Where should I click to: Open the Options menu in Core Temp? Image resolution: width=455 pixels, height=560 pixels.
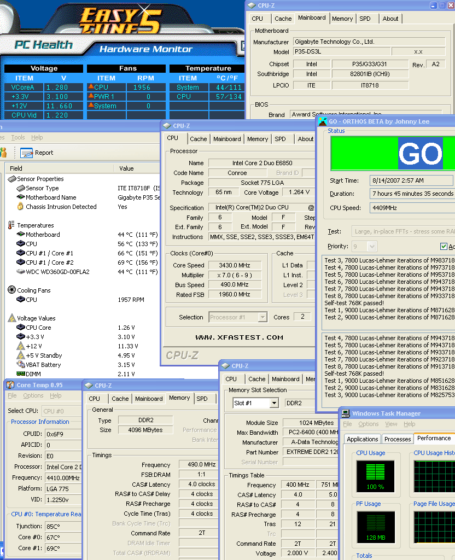[x=33, y=396]
